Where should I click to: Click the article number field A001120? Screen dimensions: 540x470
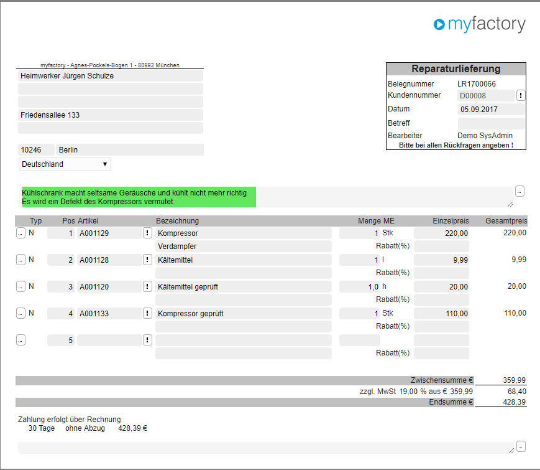pyautogui.click(x=109, y=287)
